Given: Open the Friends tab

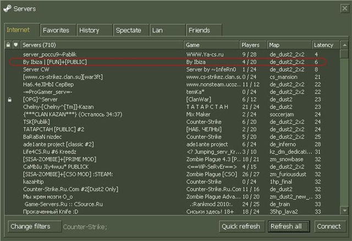Looking at the screenshot, I should point(204,30).
